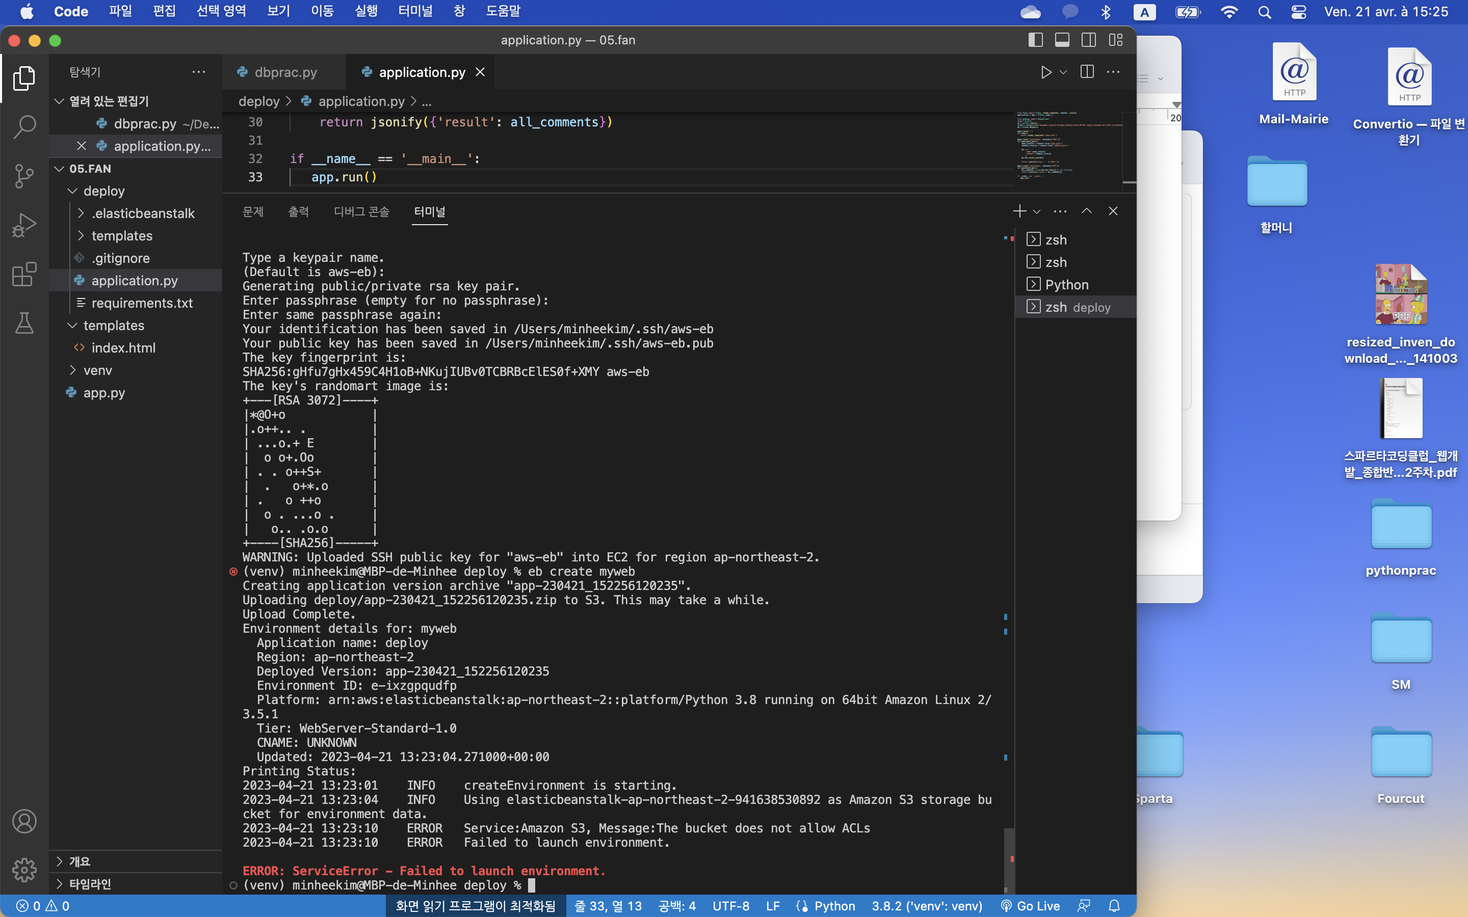Open Bluetooth status in menu bar
Viewport: 1468px width, 917px height.
[1106, 12]
